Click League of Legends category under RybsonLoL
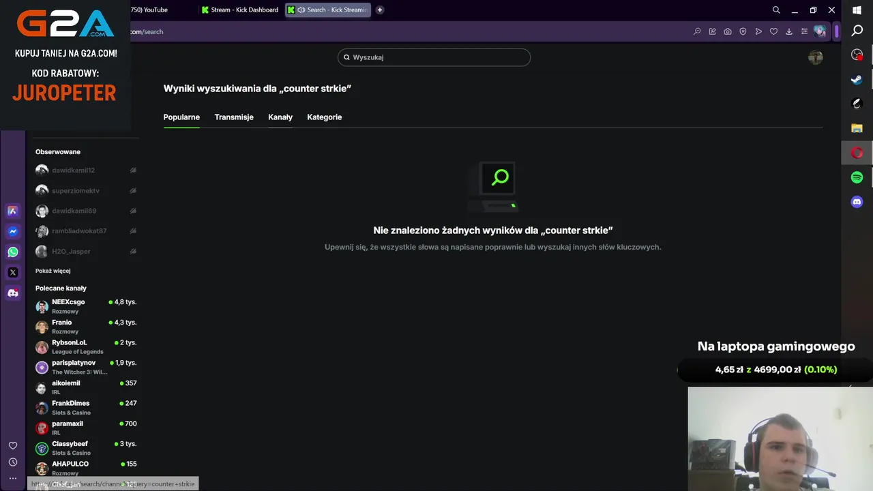This screenshot has width=873, height=491. pyautogui.click(x=78, y=352)
